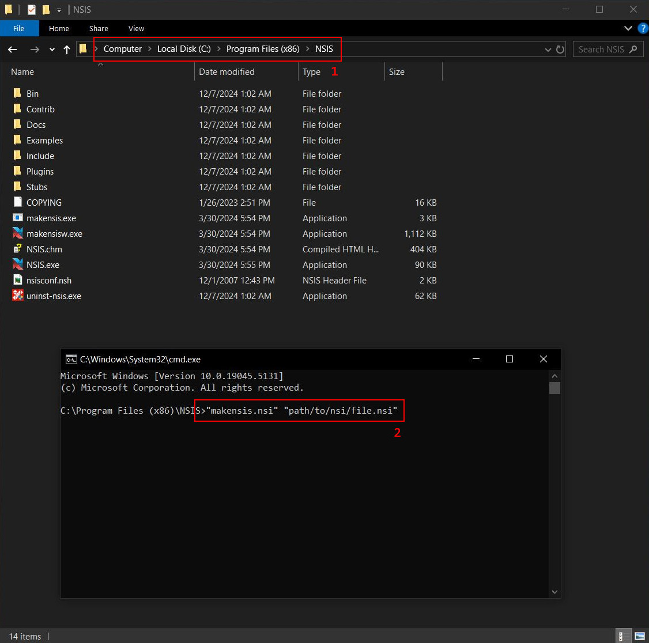This screenshot has width=649, height=643.
Task: Click the '1/26/2023 2:51 PM' date cell
Action: coord(234,203)
